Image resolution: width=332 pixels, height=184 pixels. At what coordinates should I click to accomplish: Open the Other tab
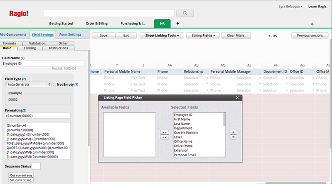(x=63, y=44)
